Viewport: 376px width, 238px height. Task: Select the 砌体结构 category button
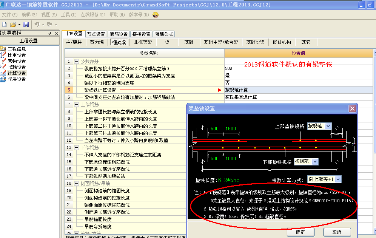282,42
